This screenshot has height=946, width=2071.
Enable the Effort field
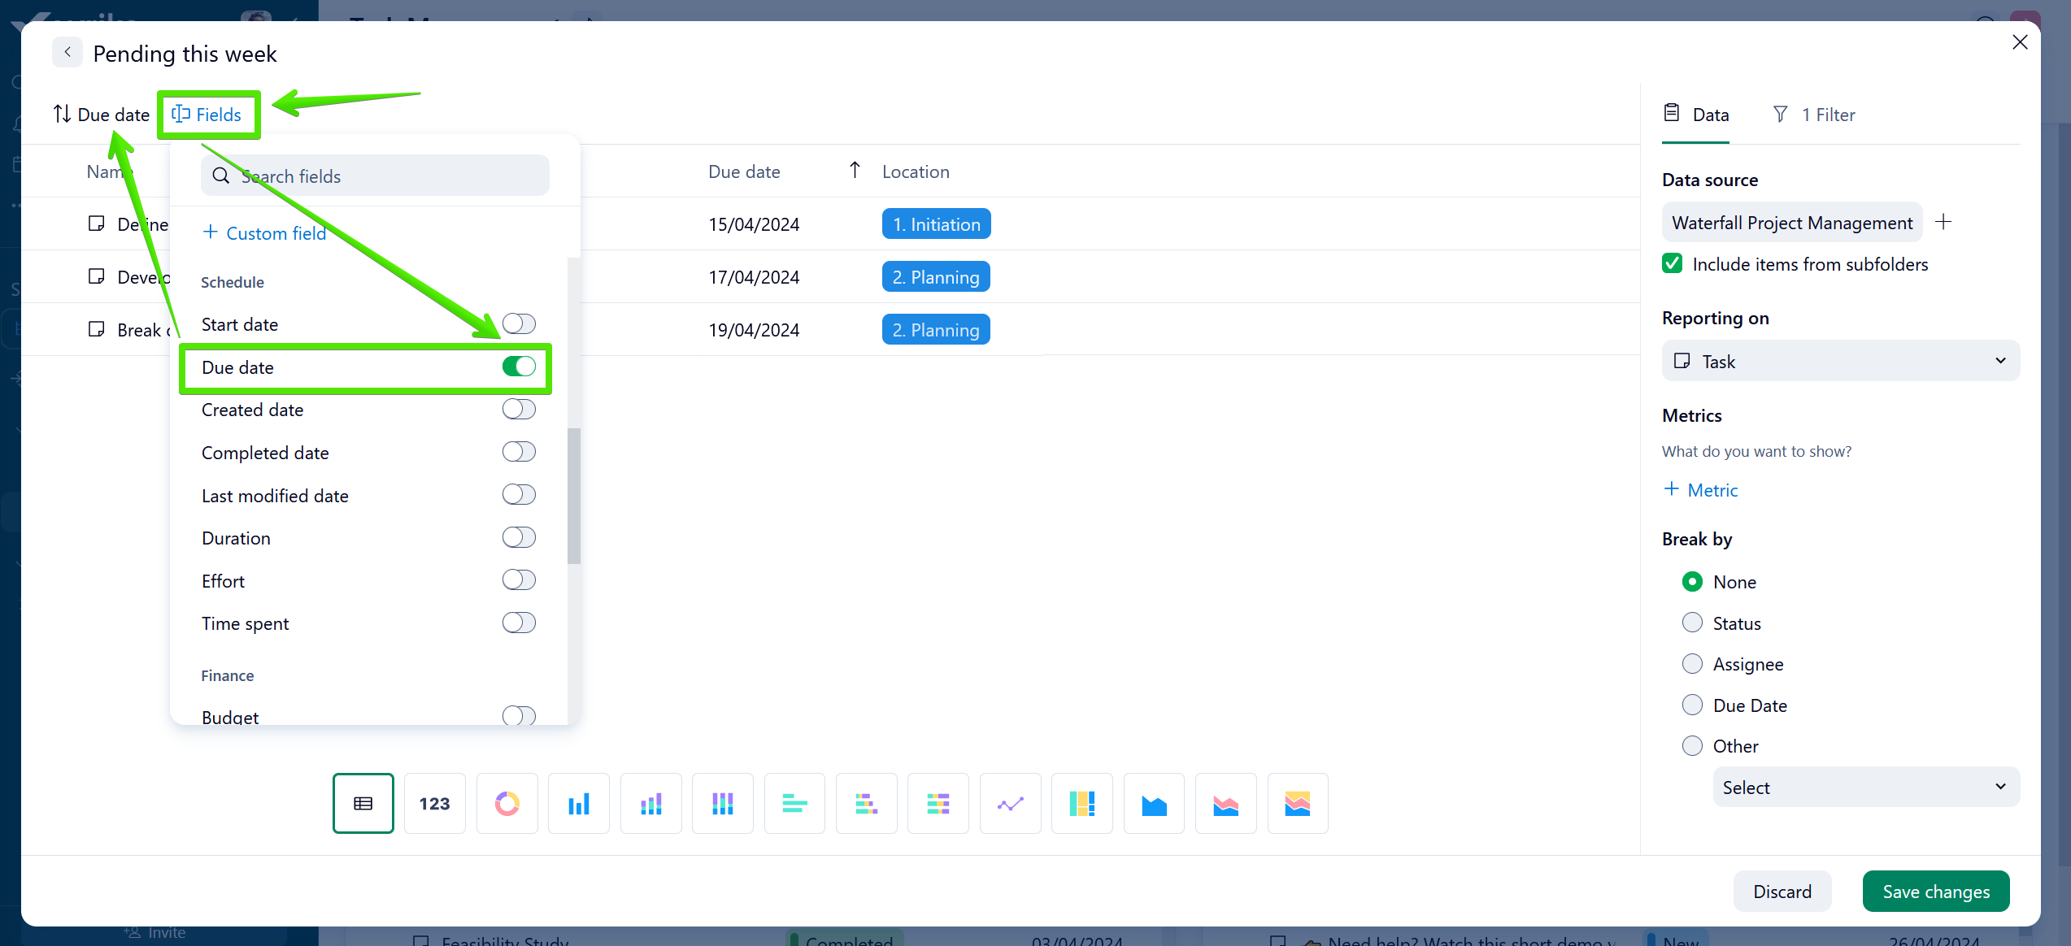click(519, 580)
